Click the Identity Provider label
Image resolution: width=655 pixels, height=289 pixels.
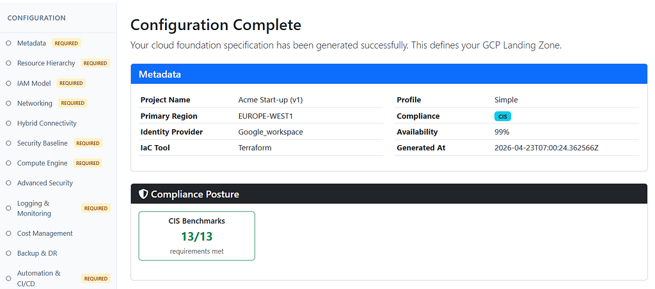coord(171,132)
